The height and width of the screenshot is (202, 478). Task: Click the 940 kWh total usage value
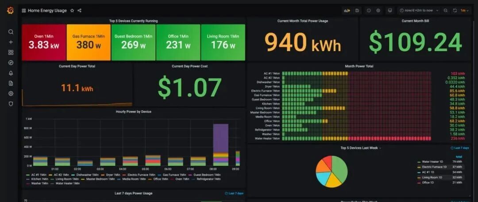[x=302, y=42]
